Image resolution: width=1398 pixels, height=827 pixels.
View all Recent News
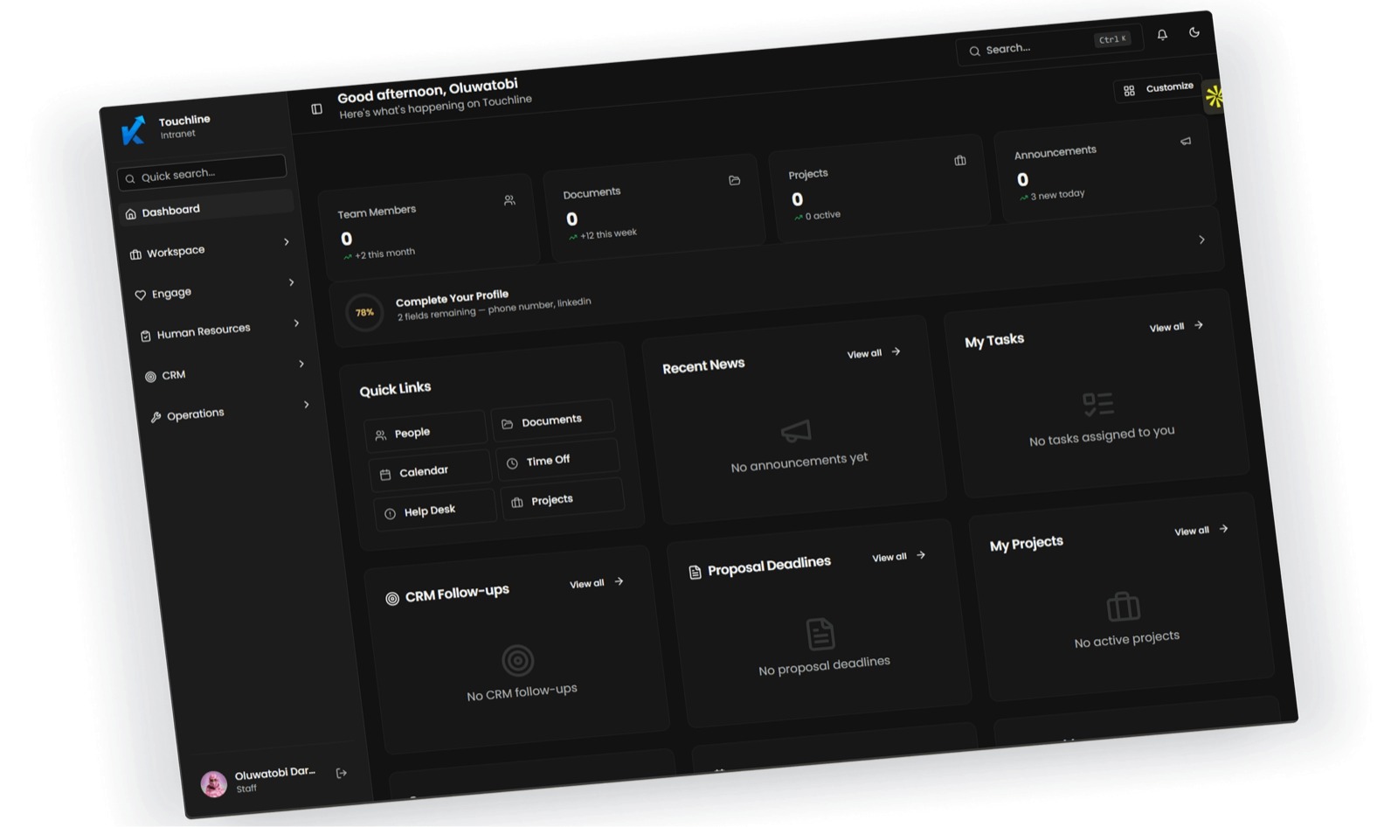tap(874, 352)
